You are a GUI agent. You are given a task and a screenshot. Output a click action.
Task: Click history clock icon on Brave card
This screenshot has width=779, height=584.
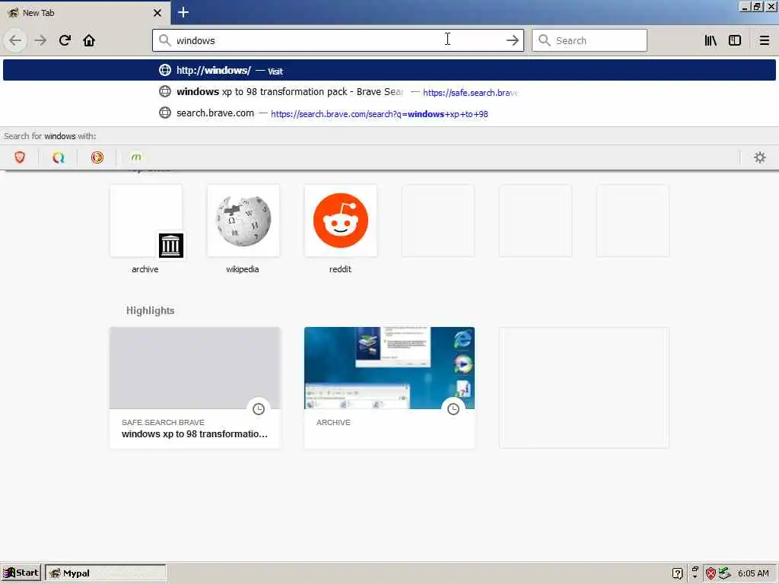click(x=259, y=408)
